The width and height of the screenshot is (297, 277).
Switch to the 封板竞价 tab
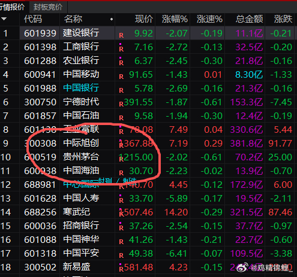48,7
